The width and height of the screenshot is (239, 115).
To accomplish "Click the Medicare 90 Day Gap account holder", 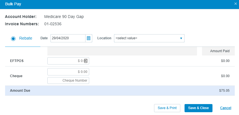I will [64, 17].
